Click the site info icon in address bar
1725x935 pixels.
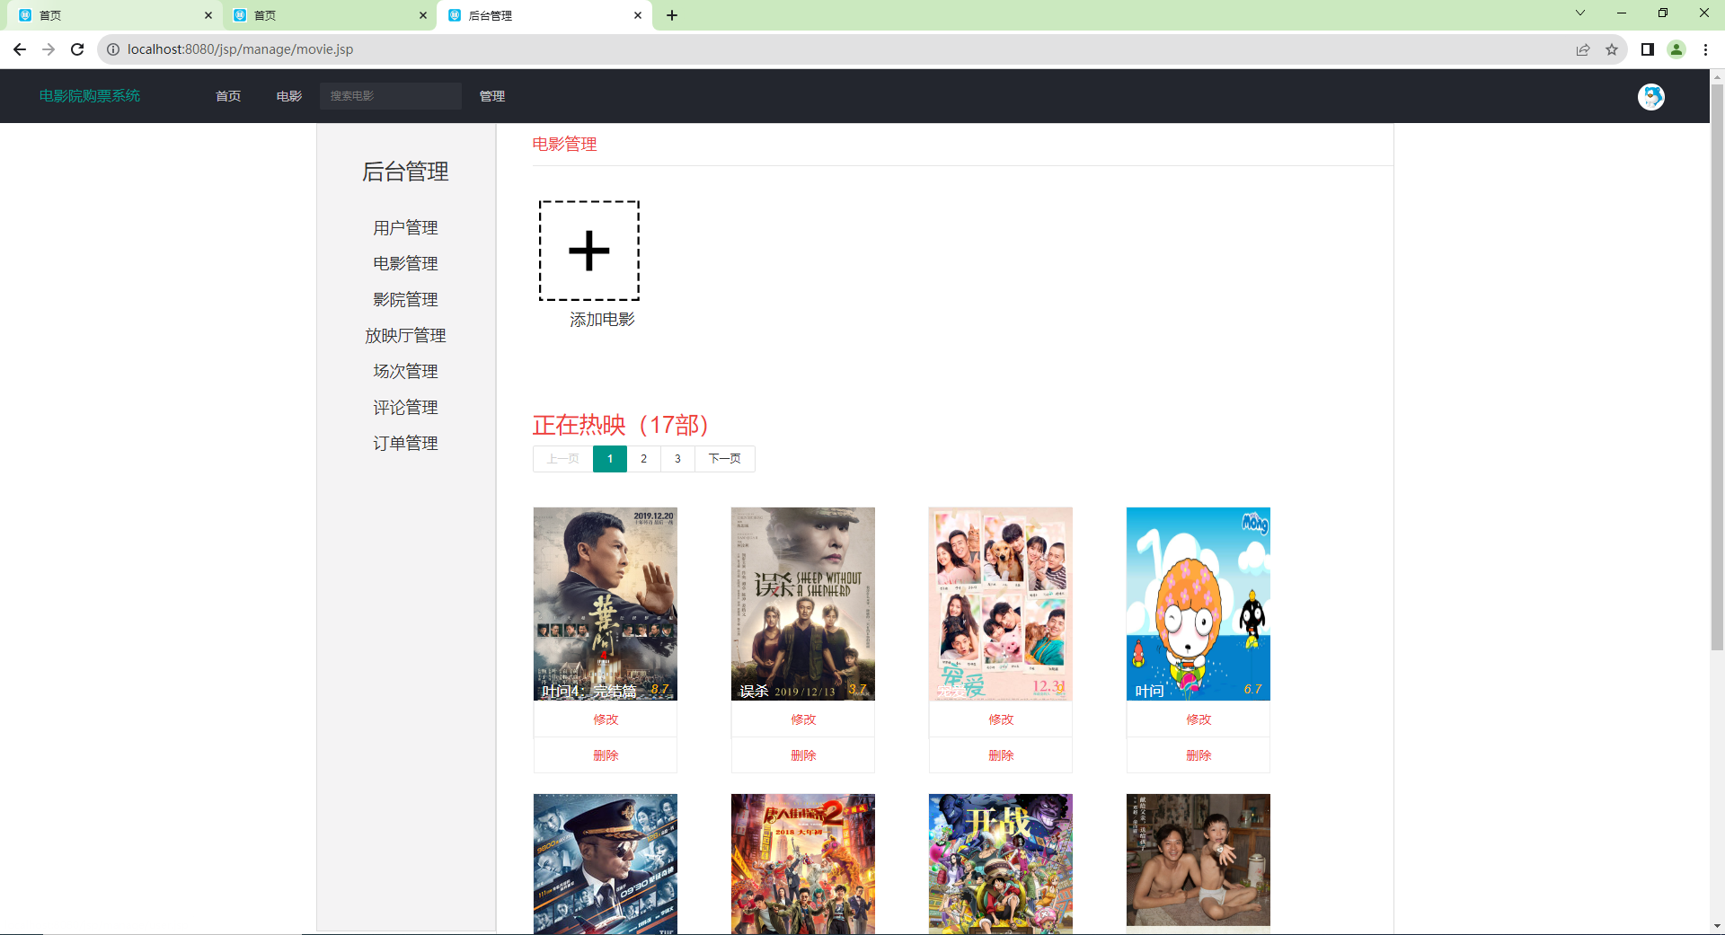pos(113,49)
